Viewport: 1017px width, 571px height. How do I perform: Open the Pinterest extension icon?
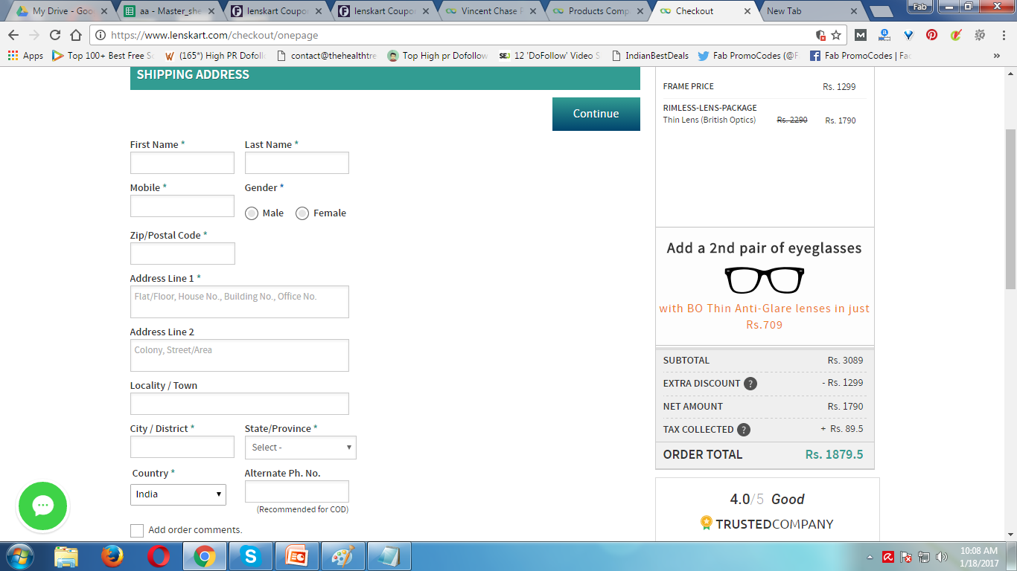[x=932, y=35]
